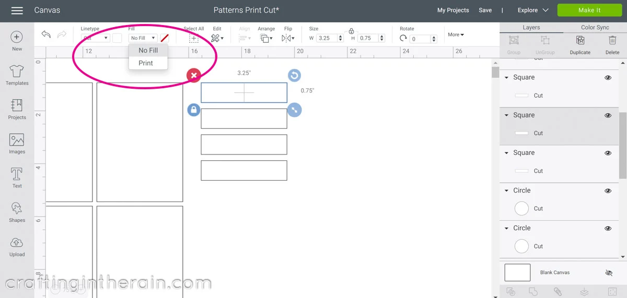
Task: Create a New project from sidebar
Action: (17, 41)
